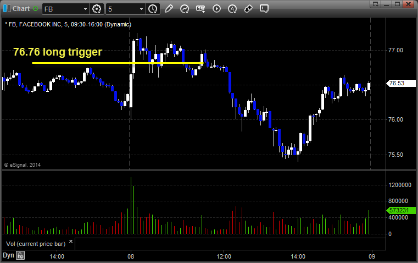418x263 pixels.
Task: Open the window options icon at top right
Action: [376, 4]
